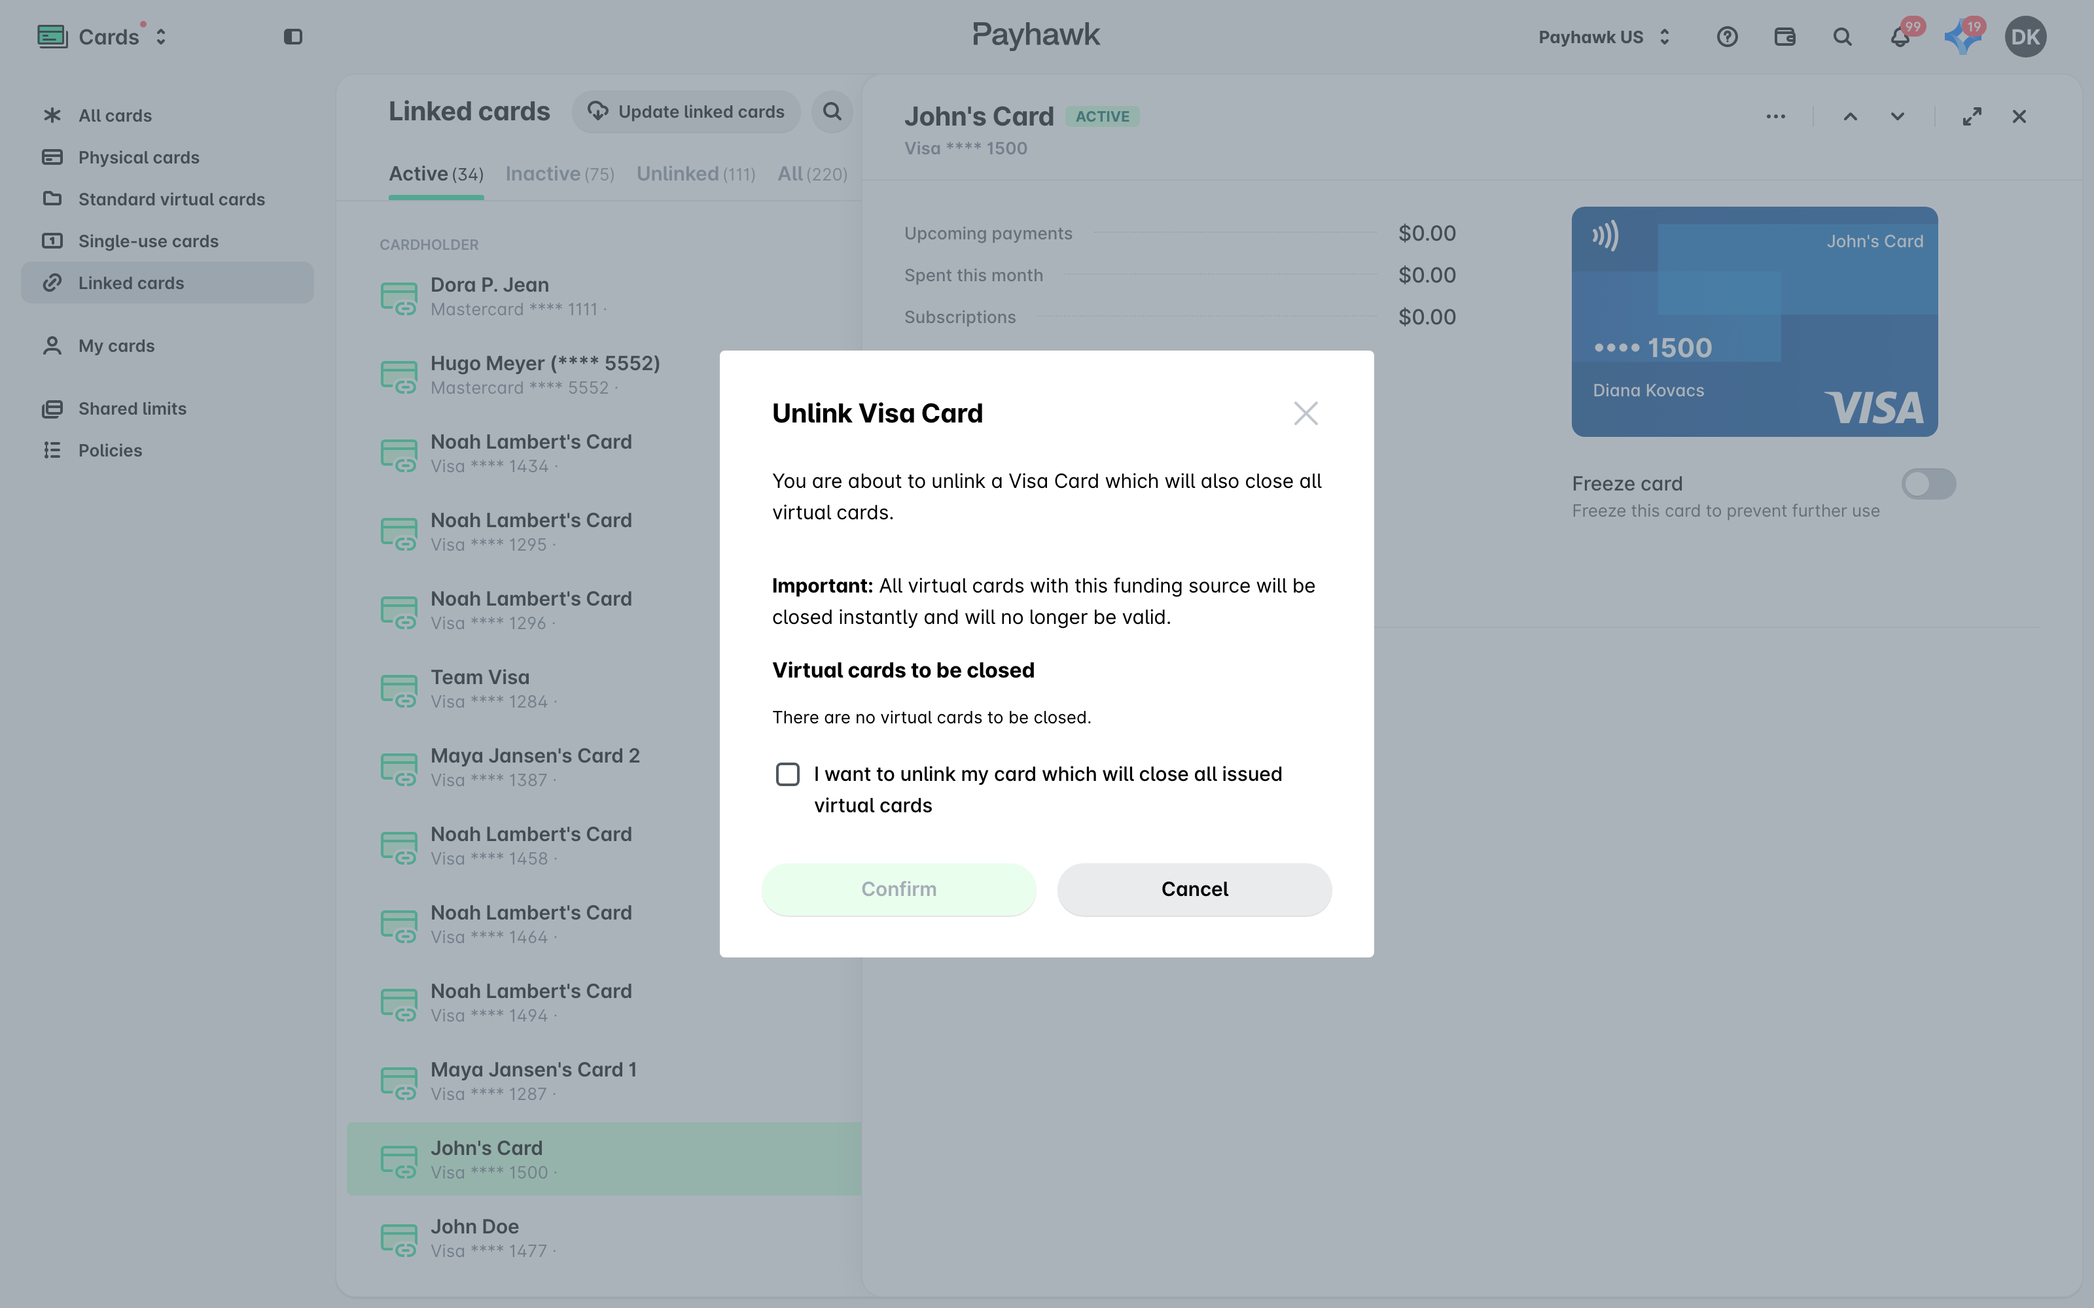The width and height of the screenshot is (2094, 1308).
Task: Open the help question mark icon
Action: 1727,37
